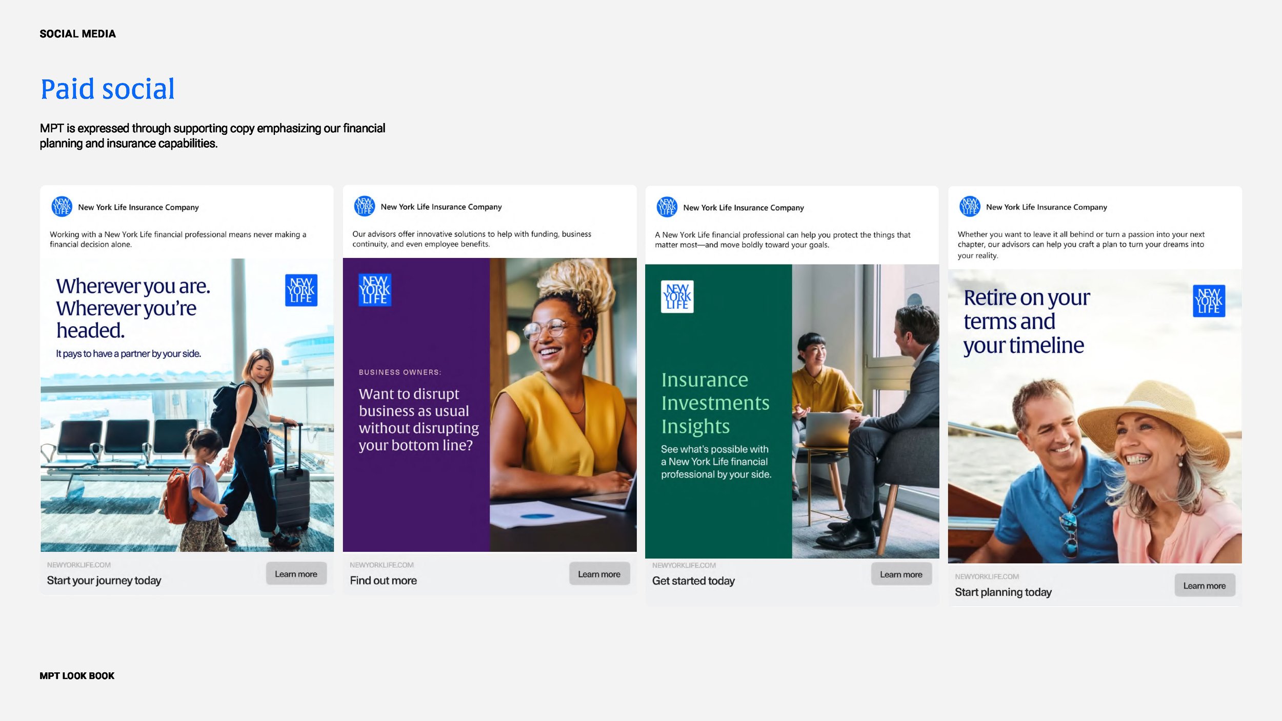The height and width of the screenshot is (721, 1282).
Task: Open the "Start your journey today" headline link
Action: (104, 580)
